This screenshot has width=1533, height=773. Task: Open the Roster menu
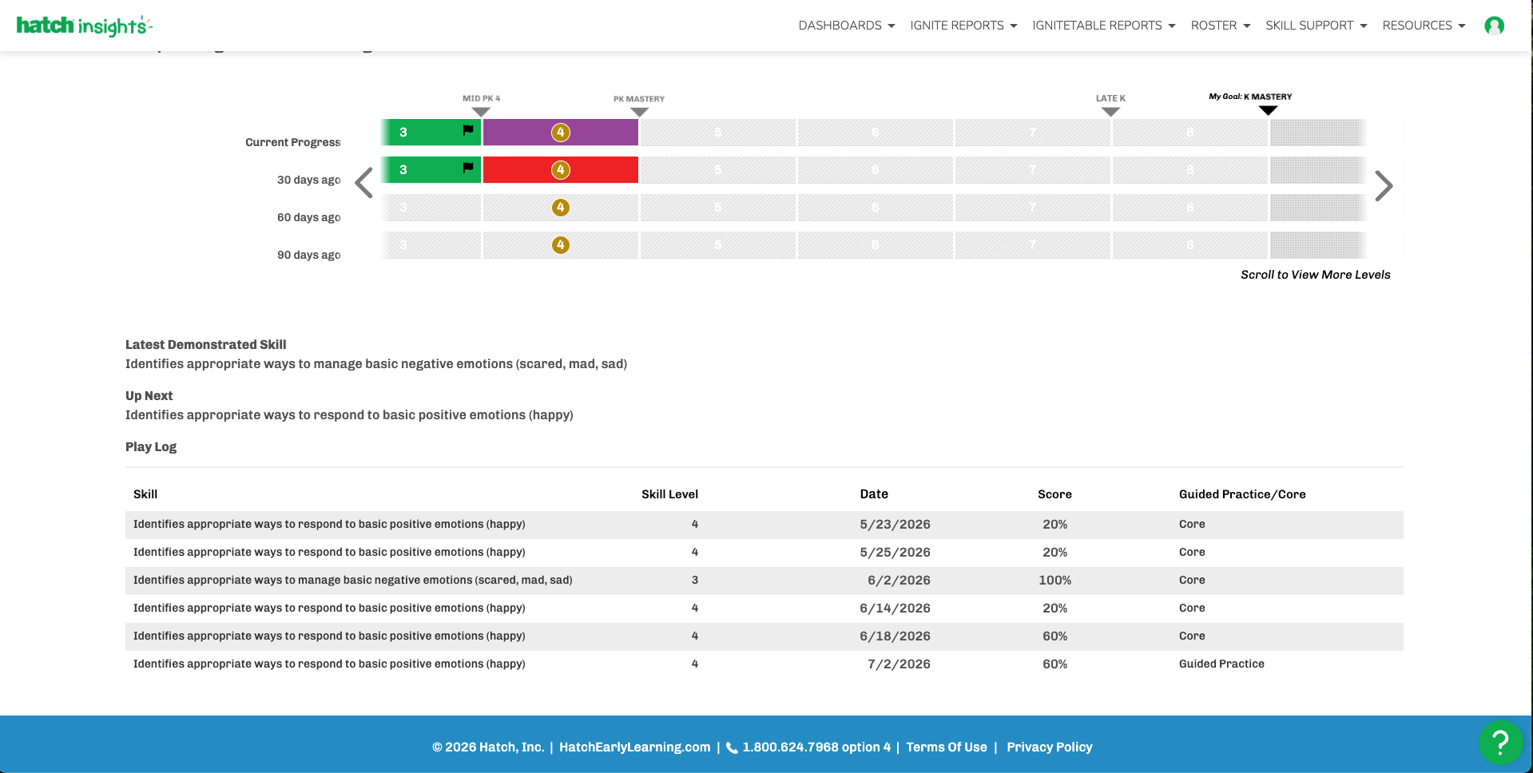(x=1221, y=26)
